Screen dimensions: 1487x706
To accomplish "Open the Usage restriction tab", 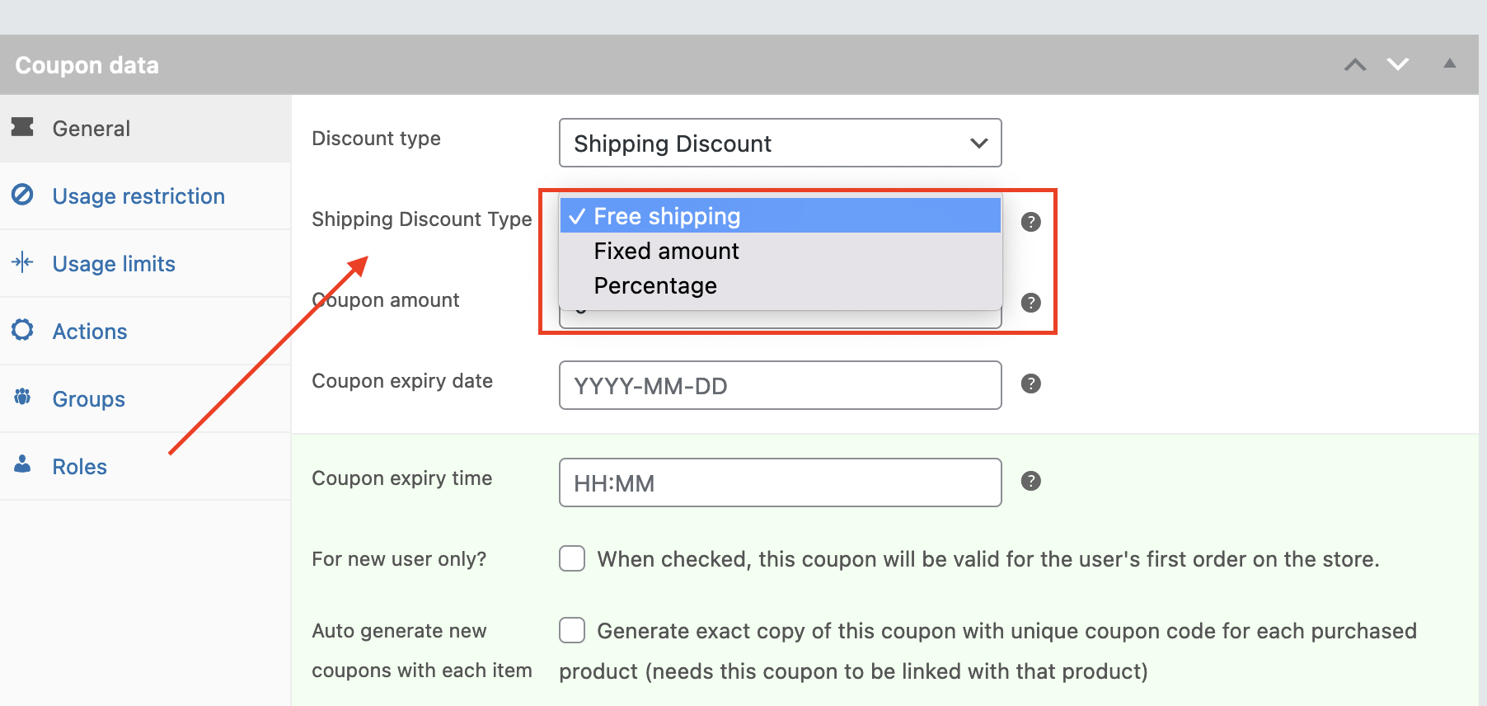I will (138, 196).
